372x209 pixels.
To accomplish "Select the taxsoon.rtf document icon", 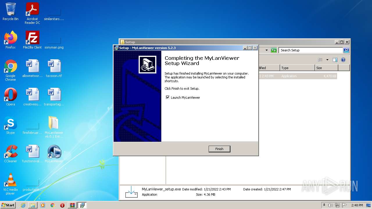I will tap(54, 69).
